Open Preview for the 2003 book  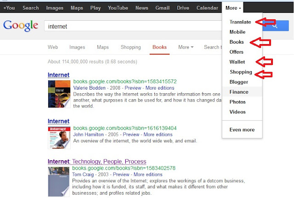[x=121, y=175]
